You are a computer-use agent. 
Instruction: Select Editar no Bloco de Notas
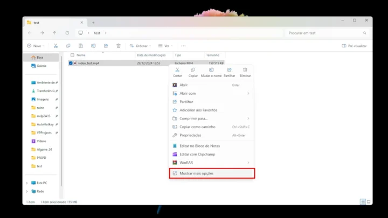(x=212, y=146)
